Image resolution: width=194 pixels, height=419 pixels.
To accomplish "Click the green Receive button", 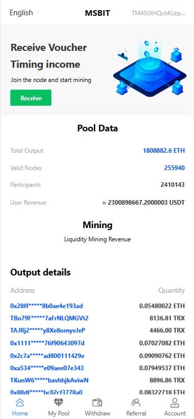I will 31,98.
